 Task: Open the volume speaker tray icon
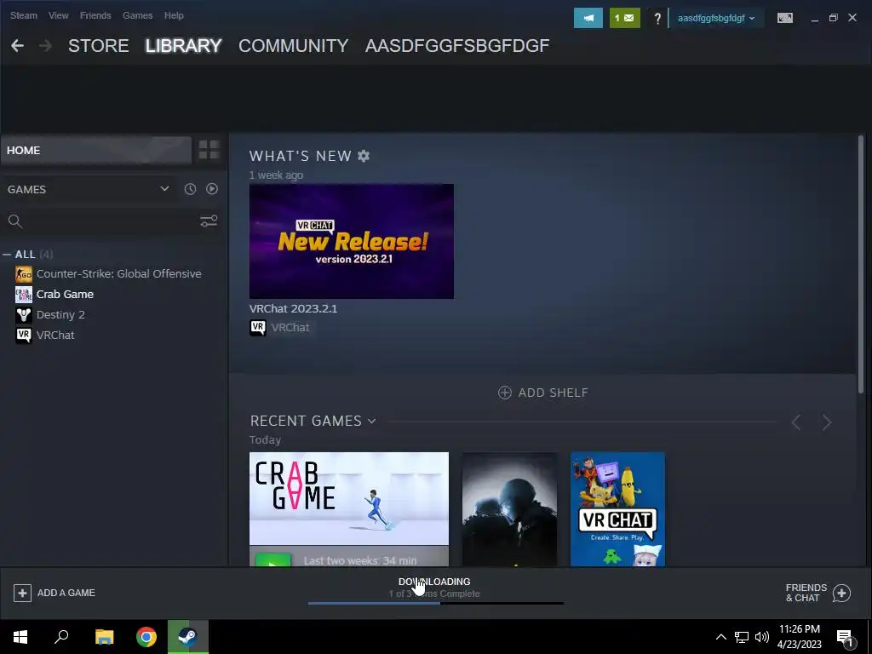point(762,637)
